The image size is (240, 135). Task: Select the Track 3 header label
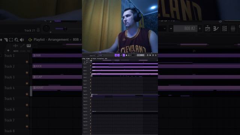9,77
